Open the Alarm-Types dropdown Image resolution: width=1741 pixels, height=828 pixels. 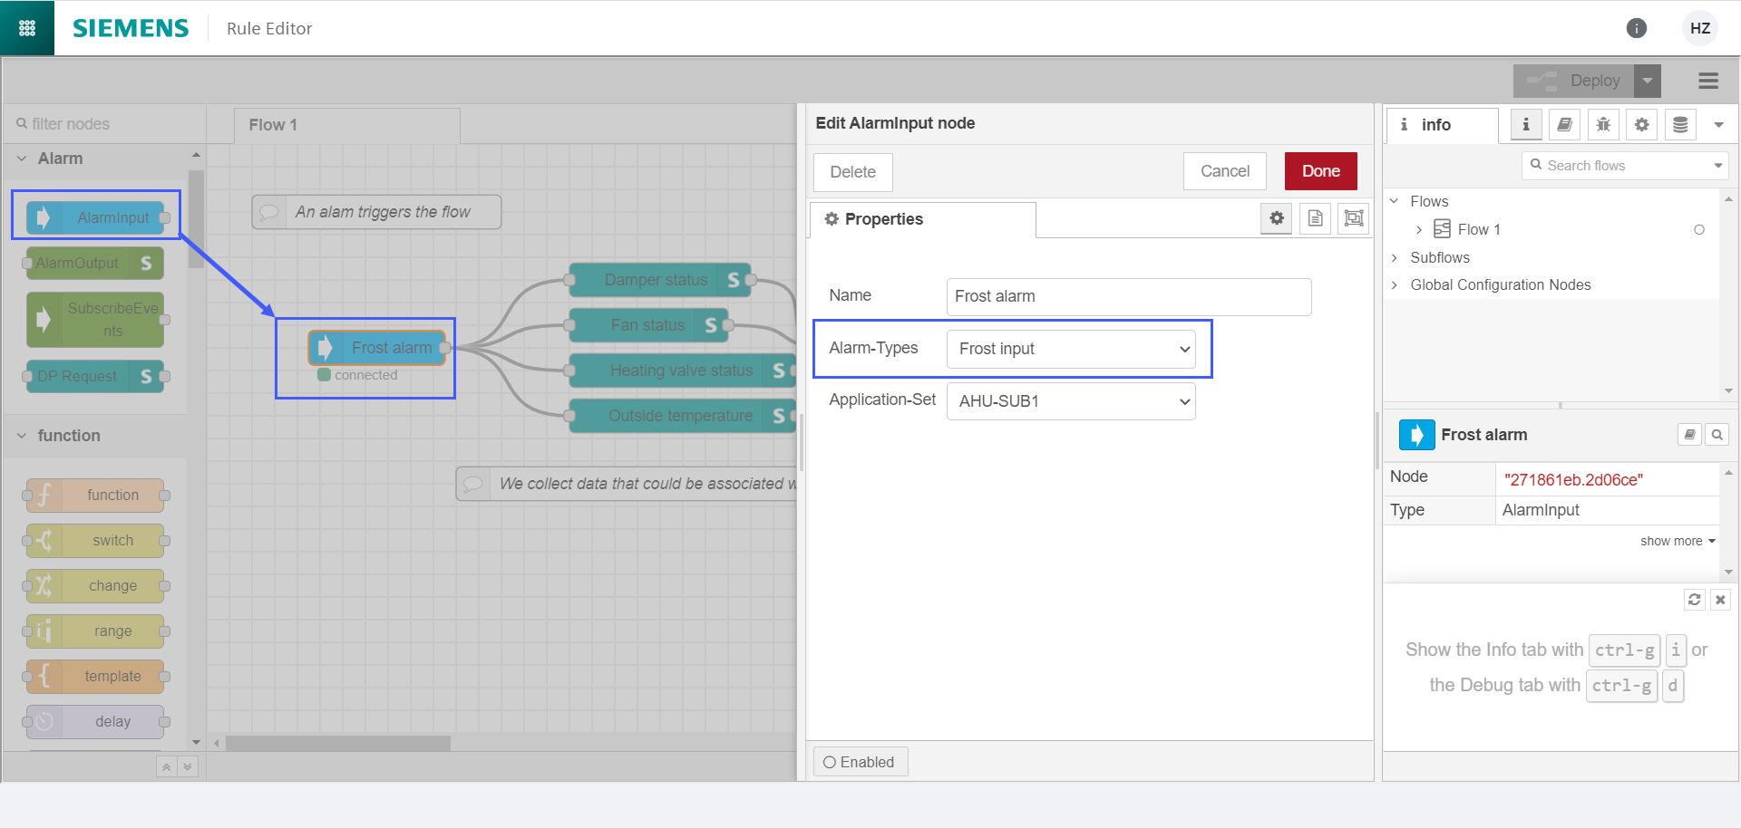1071,349
